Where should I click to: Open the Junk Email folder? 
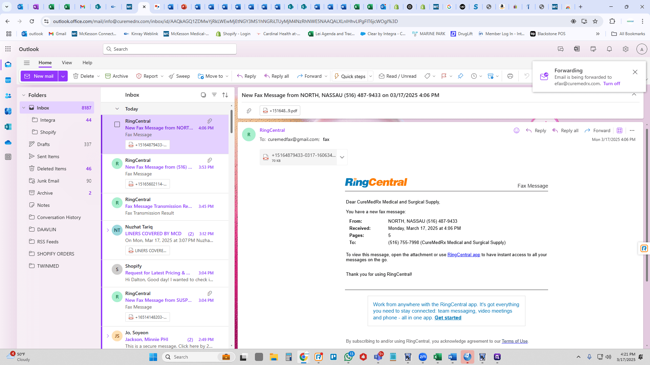[x=57, y=181]
